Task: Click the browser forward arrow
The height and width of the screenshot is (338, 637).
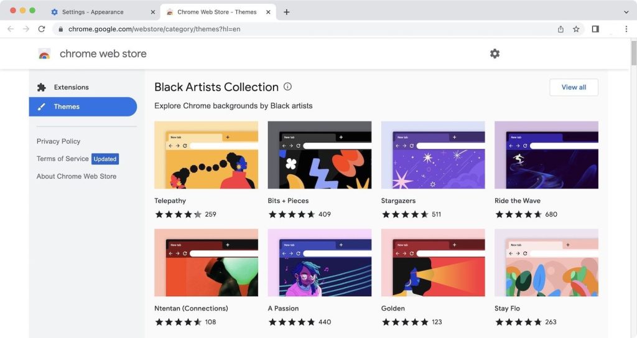Action: (x=26, y=29)
